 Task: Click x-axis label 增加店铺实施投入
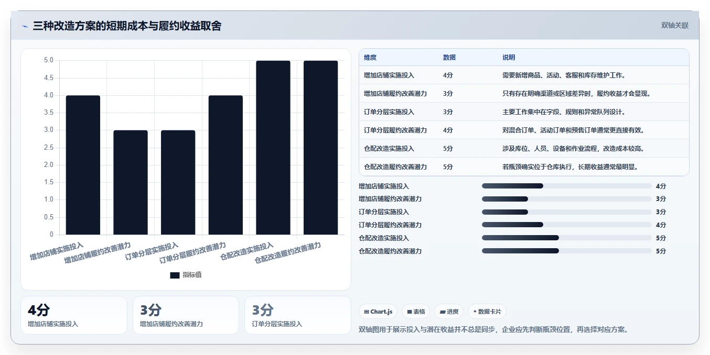coord(57,251)
